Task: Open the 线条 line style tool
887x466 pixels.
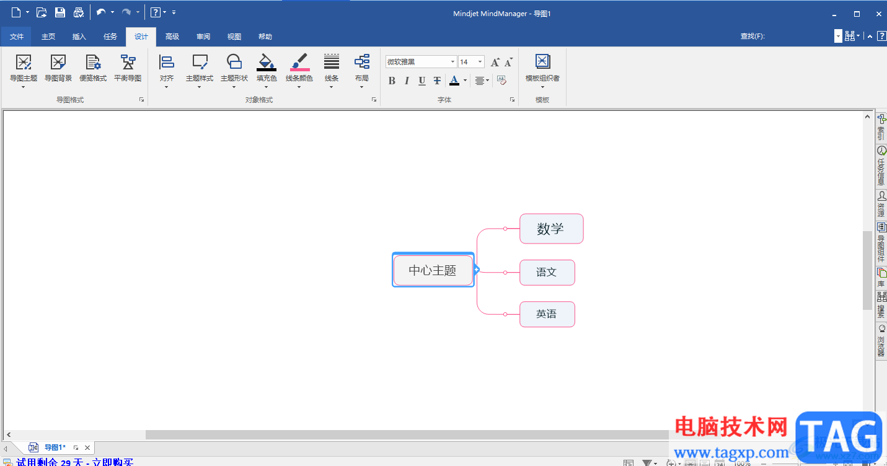Action: (x=332, y=71)
